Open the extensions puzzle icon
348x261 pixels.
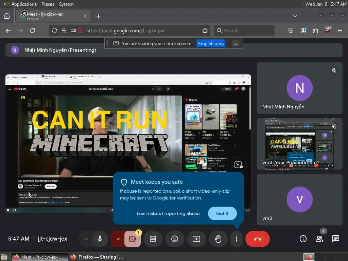pyautogui.click(x=315, y=31)
